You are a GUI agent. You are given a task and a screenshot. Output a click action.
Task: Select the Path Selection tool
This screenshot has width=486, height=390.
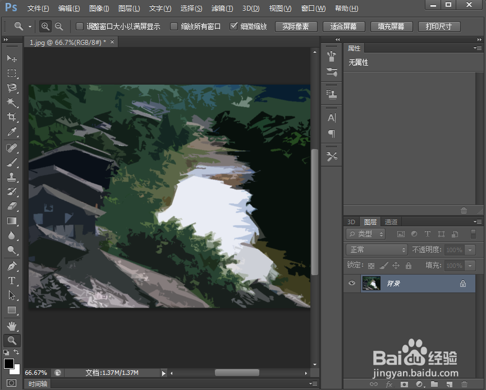[x=12, y=295]
